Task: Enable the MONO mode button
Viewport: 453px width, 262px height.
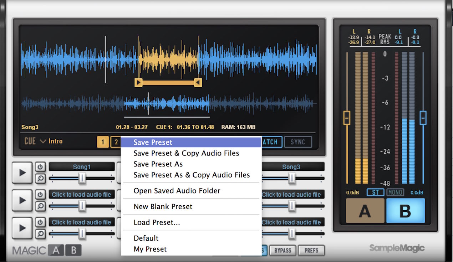Action: pyautogui.click(x=395, y=192)
